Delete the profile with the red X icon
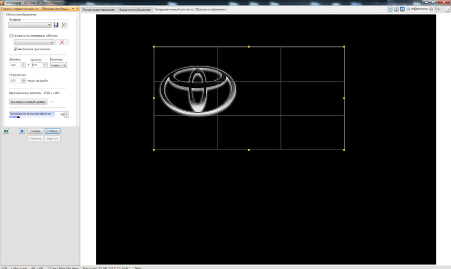Viewport: 451px width, 269px height. 63,25
